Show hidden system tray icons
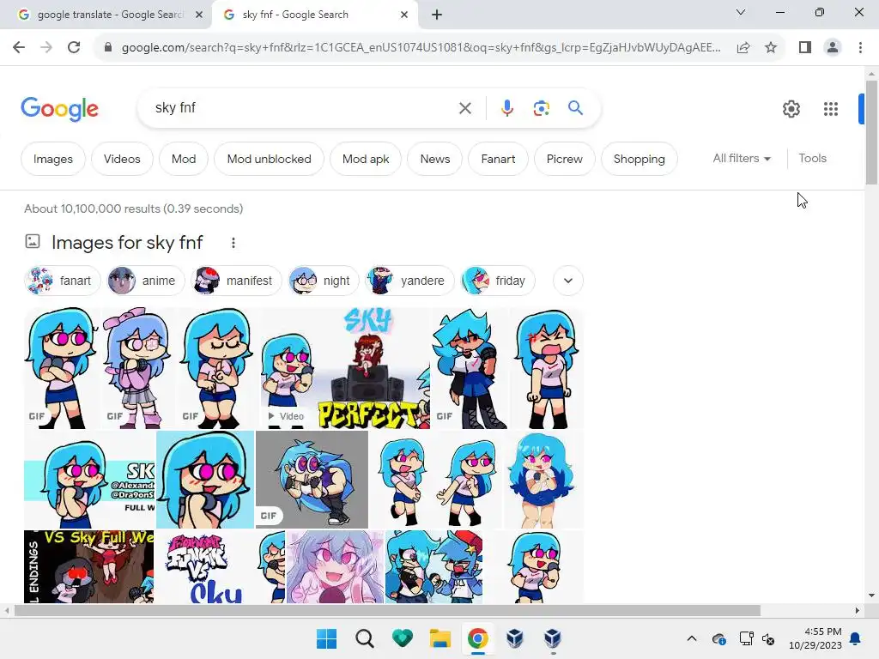Image resolution: width=879 pixels, height=659 pixels. 692,638
